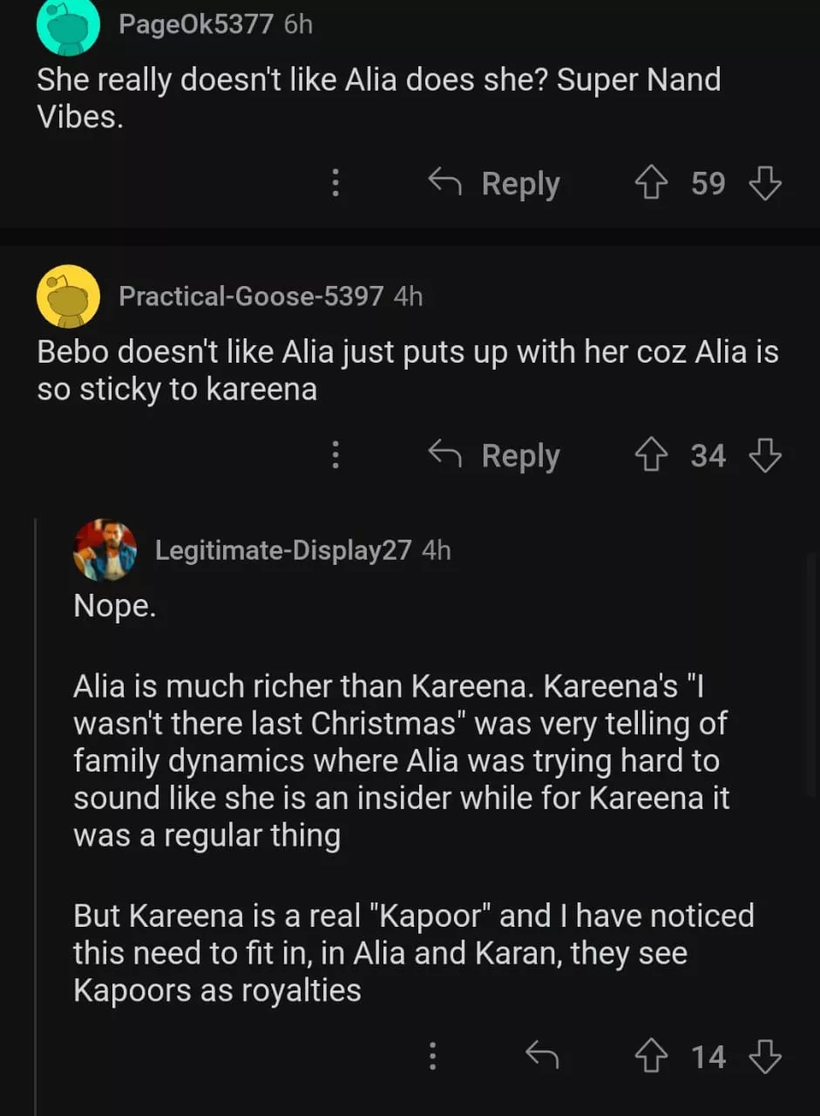This screenshot has width=820, height=1116.
Task: Upvote Practical-Goose-5397's comment
Action: (650, 455)
